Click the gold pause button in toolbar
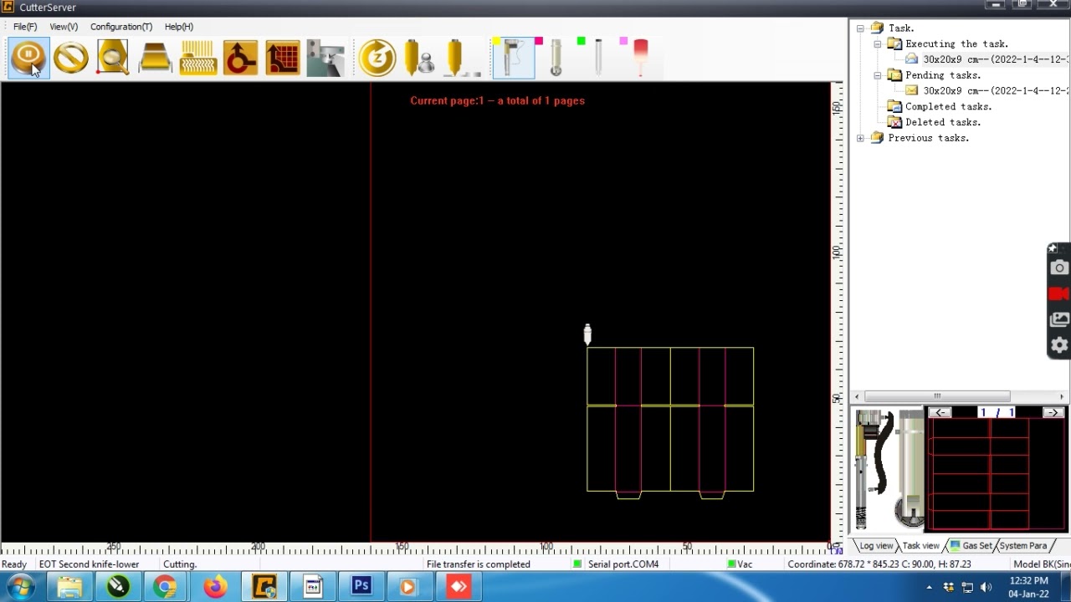1071x602 pixels. [x=28, y=58]
